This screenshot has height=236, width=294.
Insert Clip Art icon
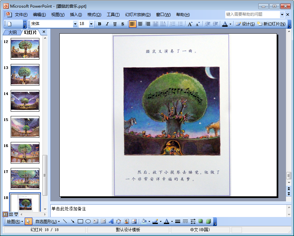point(126,222)
